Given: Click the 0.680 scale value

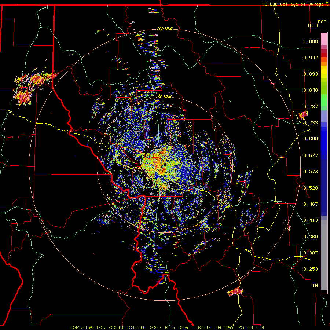Looking at the screenshot, I should pos(311,139).
